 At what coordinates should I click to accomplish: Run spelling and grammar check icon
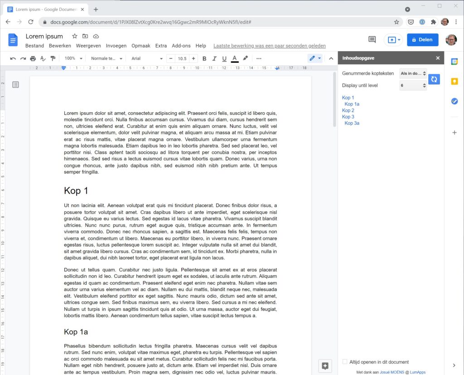pos(43,58)
